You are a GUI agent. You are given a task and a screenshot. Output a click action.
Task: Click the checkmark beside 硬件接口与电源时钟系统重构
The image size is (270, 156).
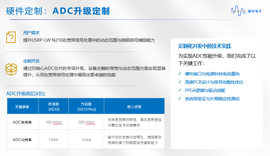coord(180,74)
